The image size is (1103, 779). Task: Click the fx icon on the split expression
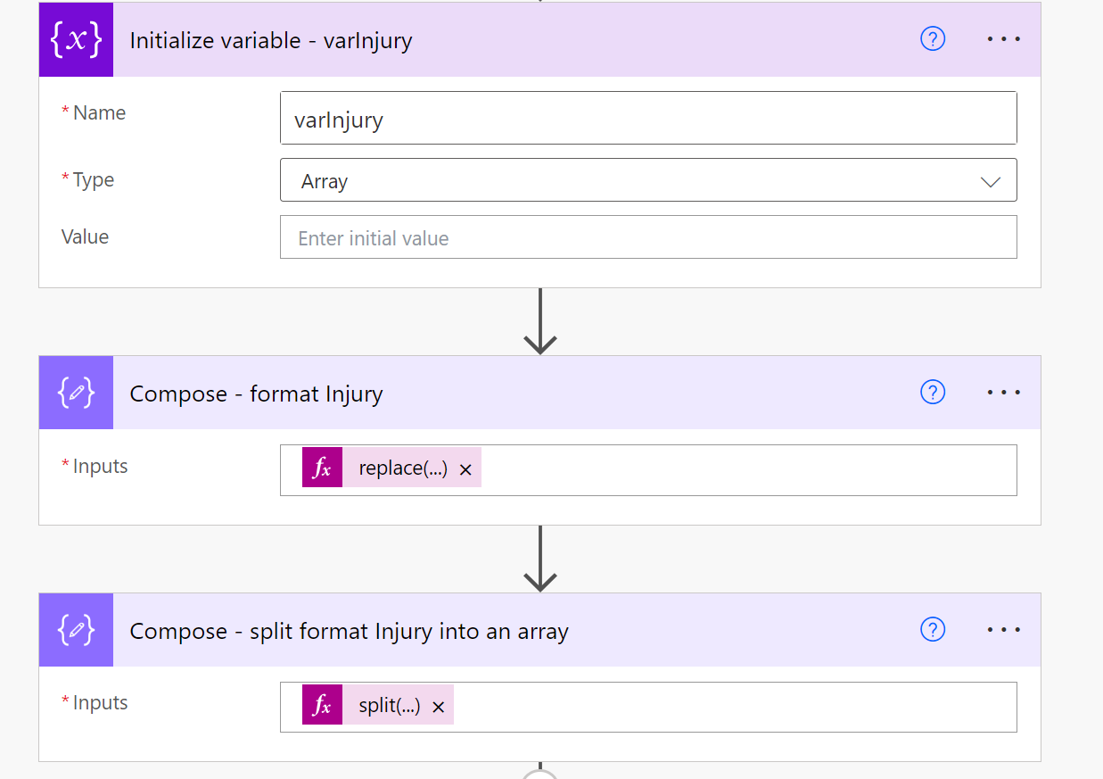coord(323,706)
